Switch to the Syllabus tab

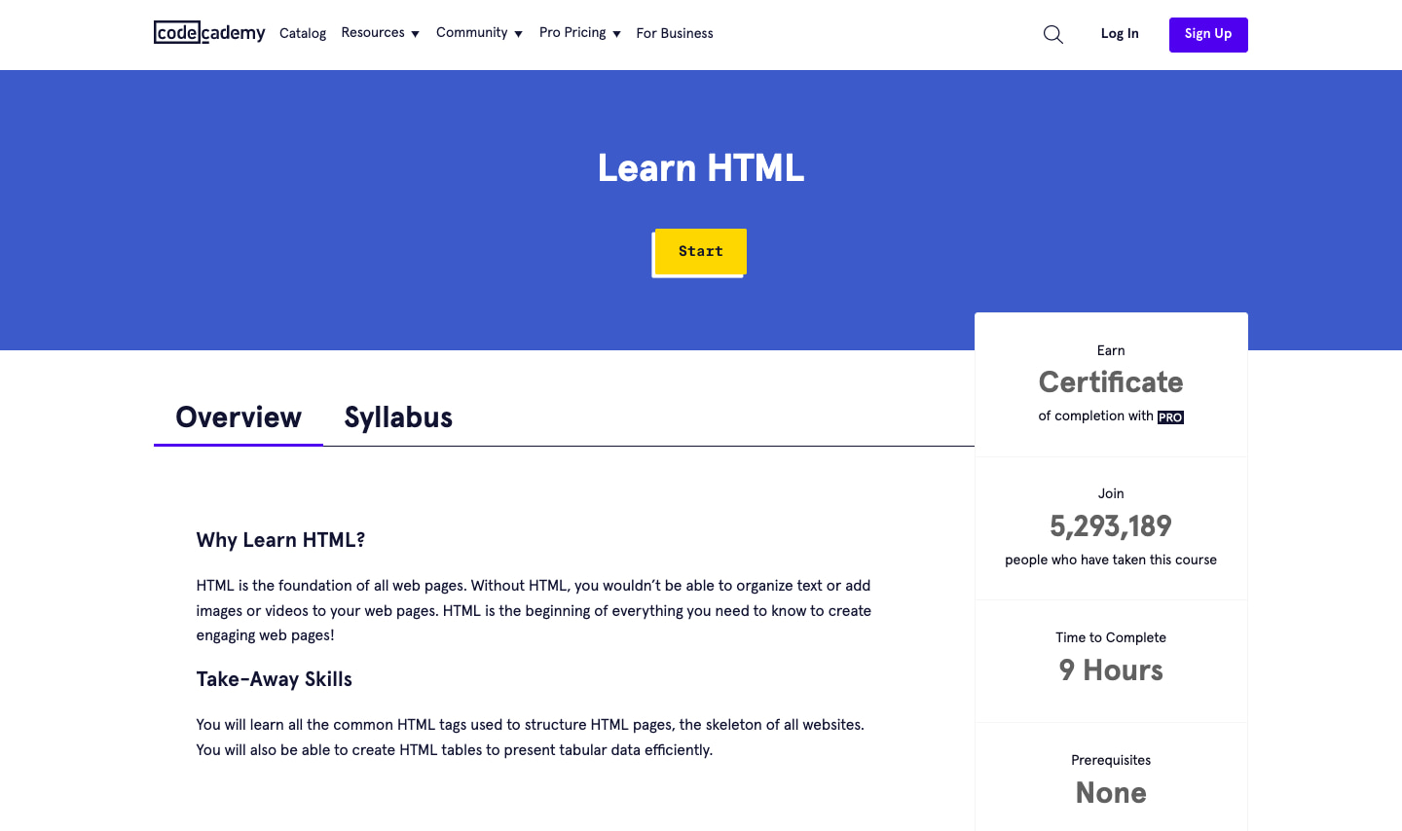398,417
